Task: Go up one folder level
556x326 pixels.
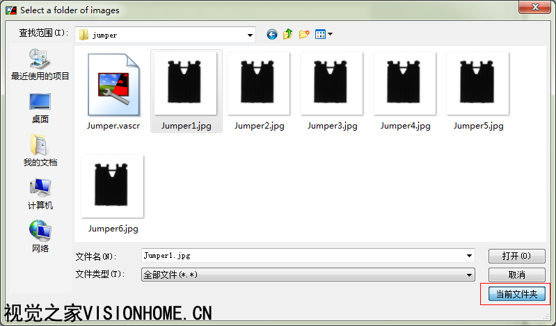Action: tap(287, 34)
